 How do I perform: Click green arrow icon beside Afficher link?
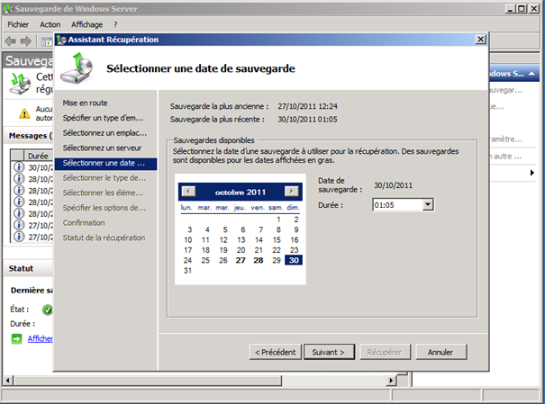tap(16, 338)
